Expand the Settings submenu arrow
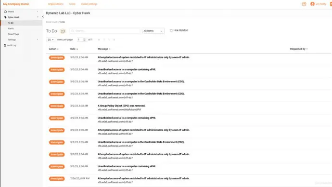This screenshot has width=332, height=187. pyautogui.click(x=38, y=40)
